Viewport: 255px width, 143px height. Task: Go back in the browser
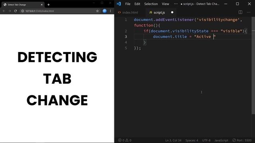[4, 11]
